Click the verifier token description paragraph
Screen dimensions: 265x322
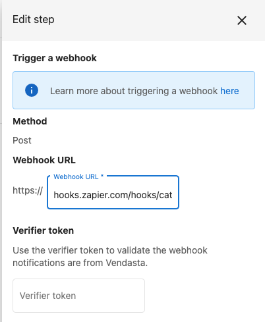(x=110, y=256)
